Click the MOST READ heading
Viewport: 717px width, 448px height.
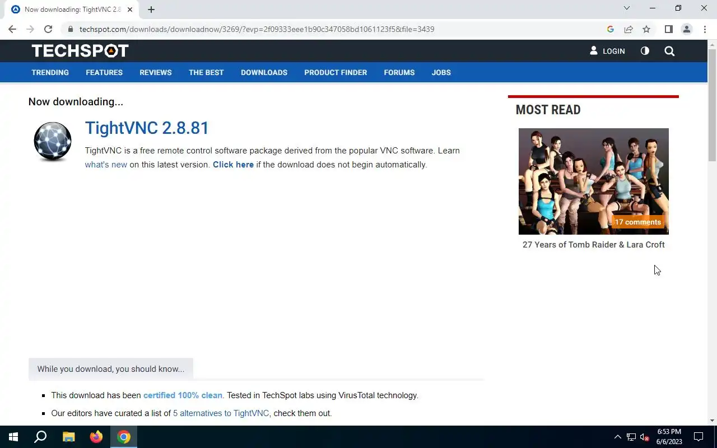[548, 110]
